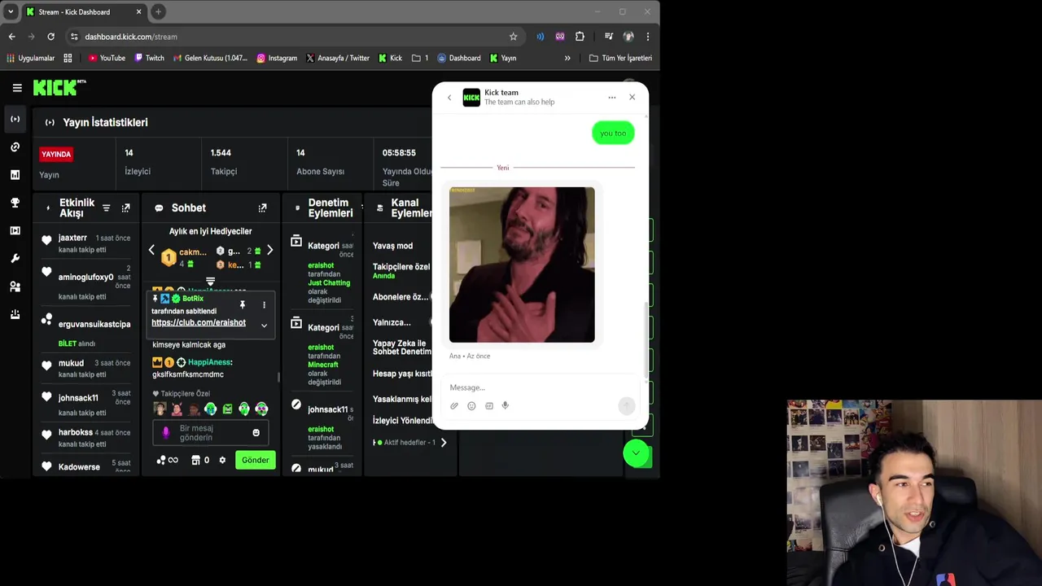Reload the dashboard page

tap(50, 37)
